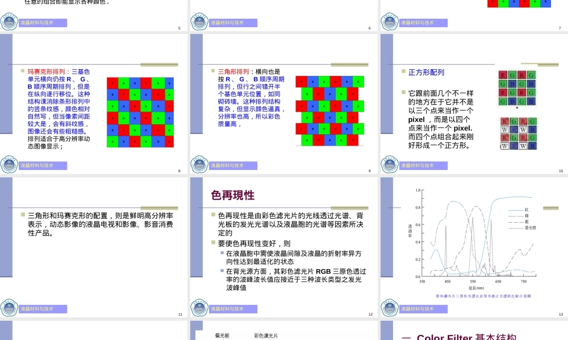Click the 液晶材料与技术 footer on slide 12
This screenshot has width=568, height=340.
(233, 309)
